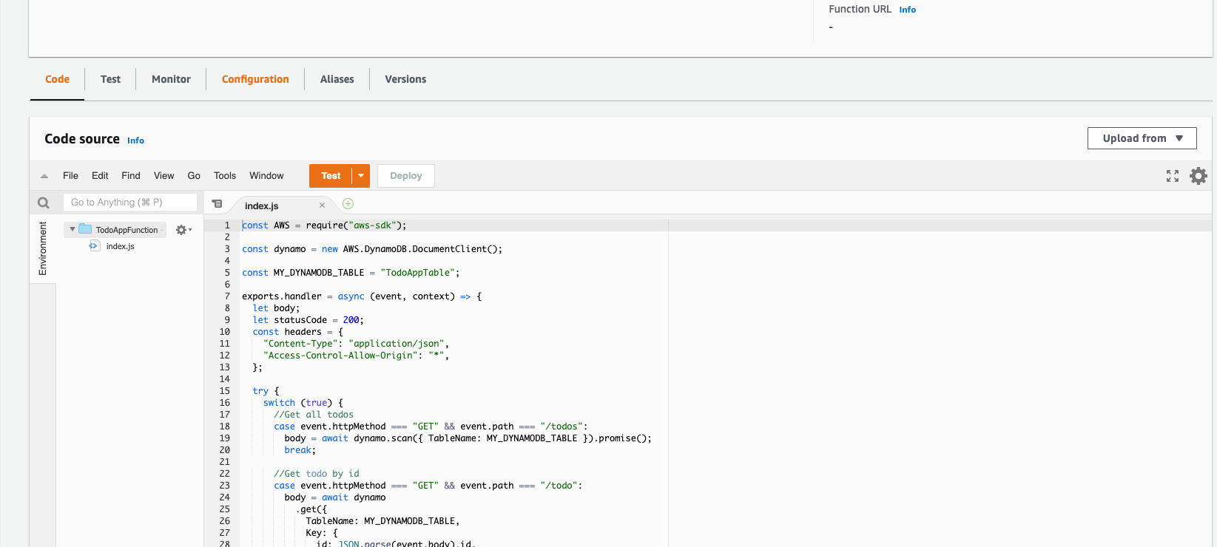Image resolution: width=1217 pixels, height=547 pixels.
Task: Select the index.js editor tab
Action: [262, 205]
